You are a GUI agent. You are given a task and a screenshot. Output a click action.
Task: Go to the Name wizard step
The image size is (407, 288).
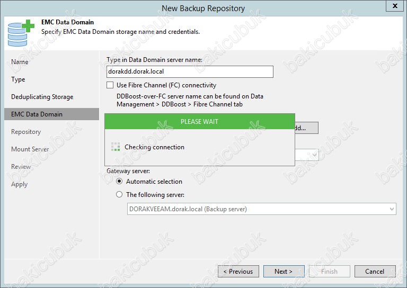pyautogui.click(x=20, y=62)
